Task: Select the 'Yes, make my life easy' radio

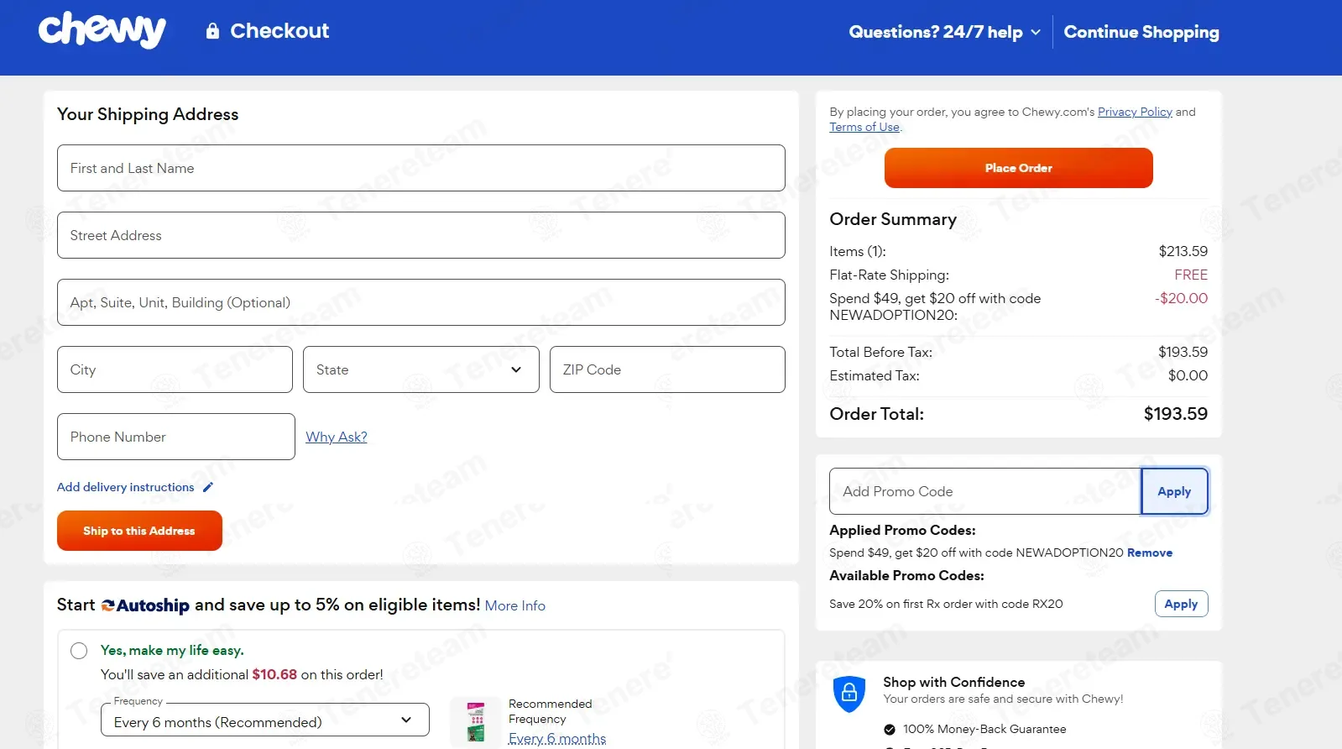Action: point(79,651)
